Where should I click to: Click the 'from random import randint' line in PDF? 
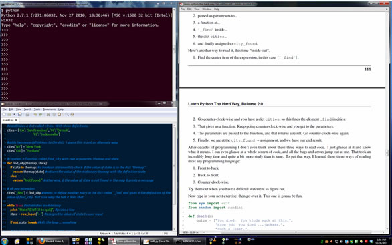(x=215, y=208)
